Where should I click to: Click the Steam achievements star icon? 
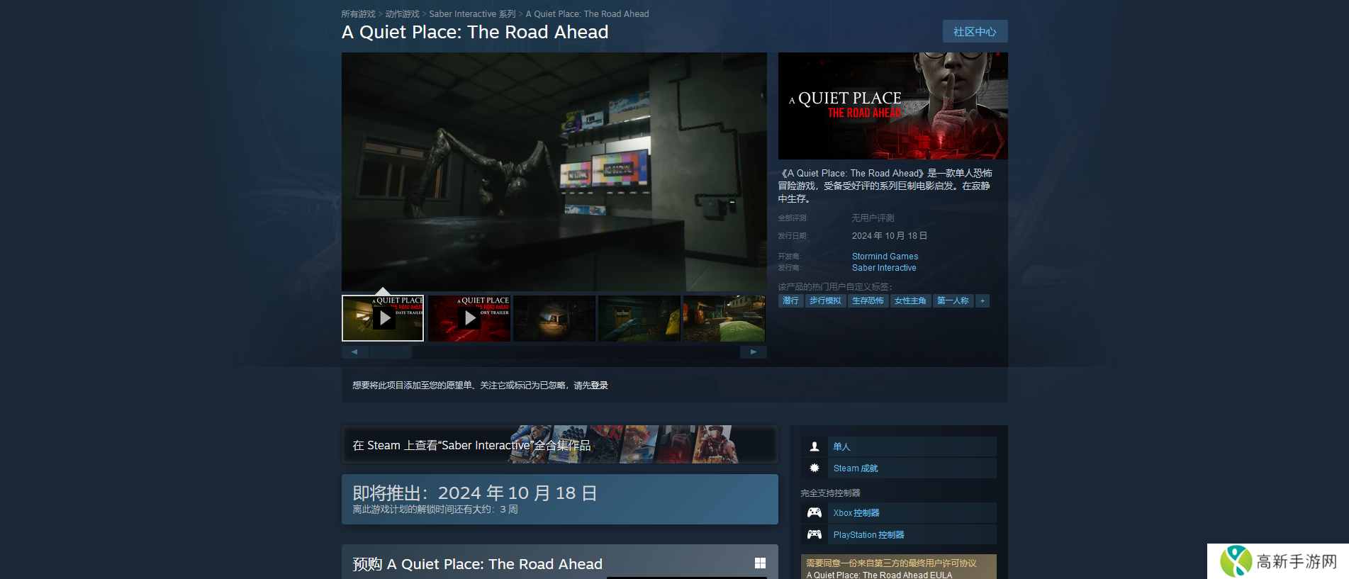coord(815,468)
